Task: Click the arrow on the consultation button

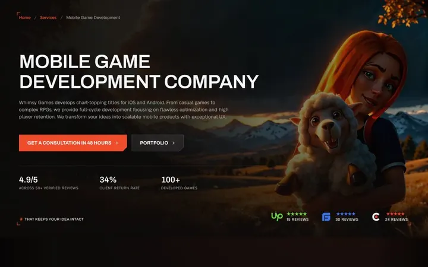Action: click(x=117, y=143)
